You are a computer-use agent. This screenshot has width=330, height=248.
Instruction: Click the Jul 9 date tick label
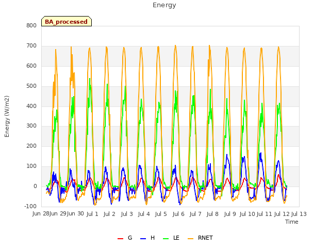tap(230, 214)
